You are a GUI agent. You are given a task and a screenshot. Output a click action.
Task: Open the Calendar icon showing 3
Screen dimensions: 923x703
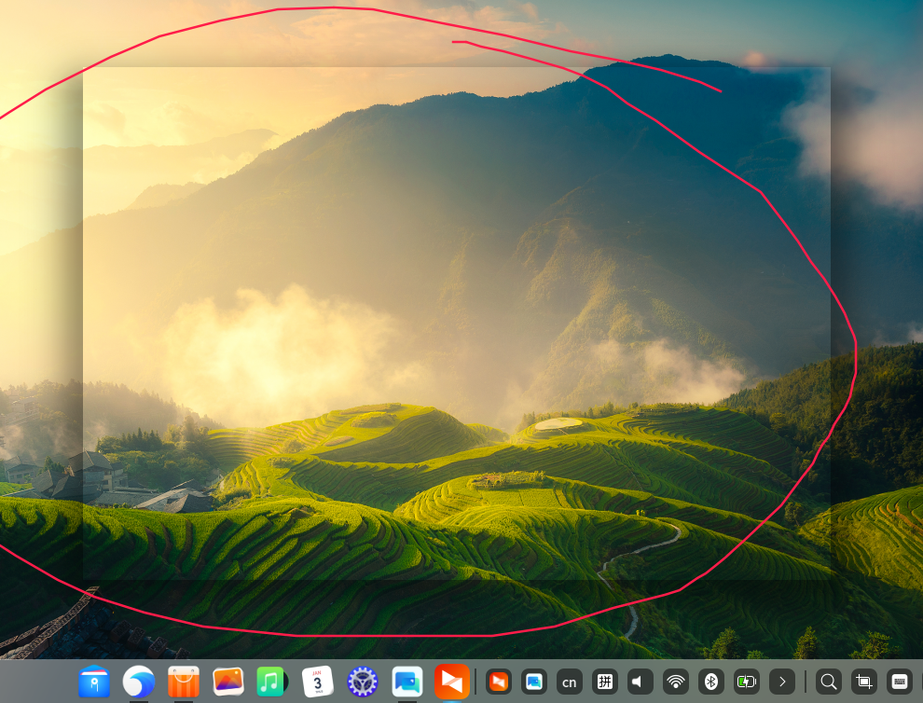[x=318, y=682]
